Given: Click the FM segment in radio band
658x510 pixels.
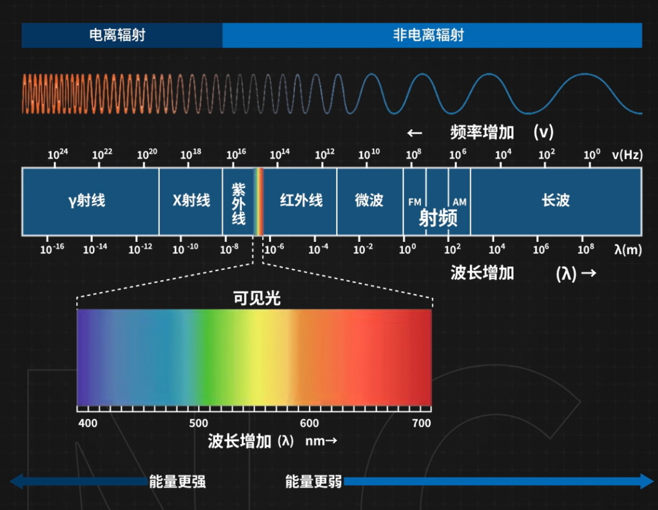Looking at the screenshot, I should point(414,202).
